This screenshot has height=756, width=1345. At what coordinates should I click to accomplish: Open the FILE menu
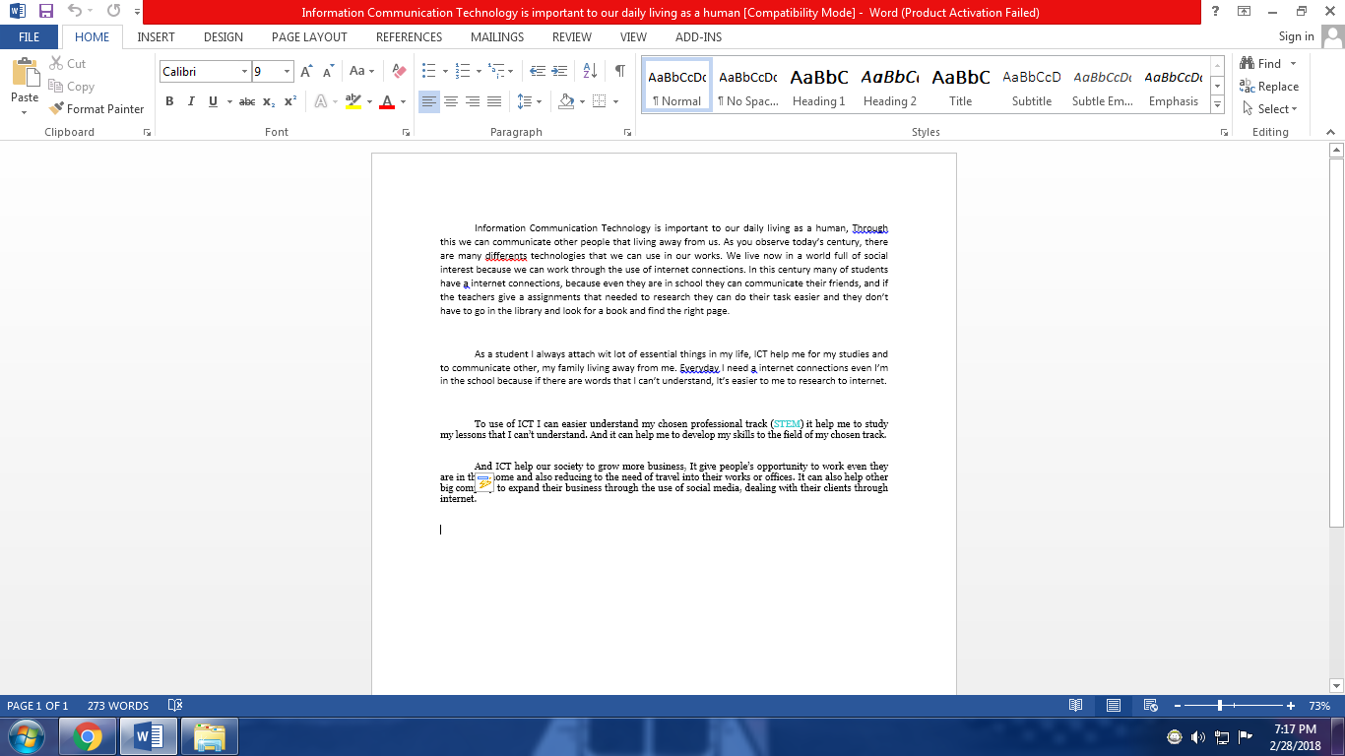(29, 36)
